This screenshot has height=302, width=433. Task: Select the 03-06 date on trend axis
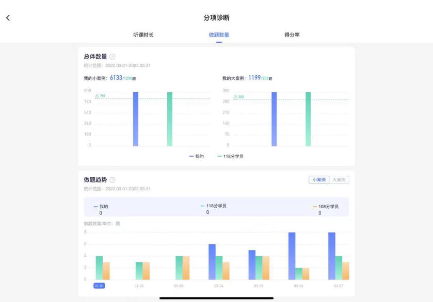tap(298, 286)
